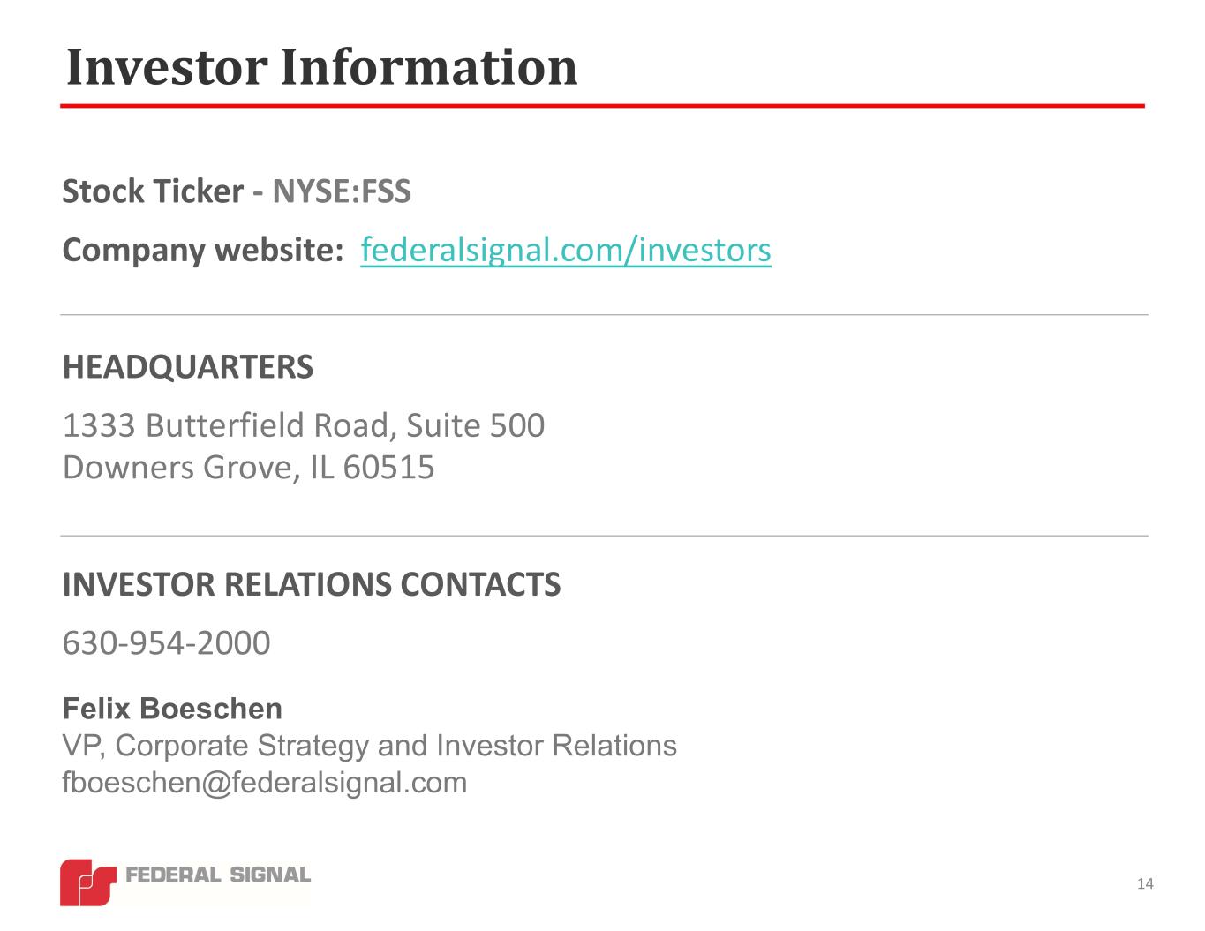Click the HEADQUARTERS heading
This screenshot has width=1205, height=931.
pyautogui.click(x=187, y=367)
